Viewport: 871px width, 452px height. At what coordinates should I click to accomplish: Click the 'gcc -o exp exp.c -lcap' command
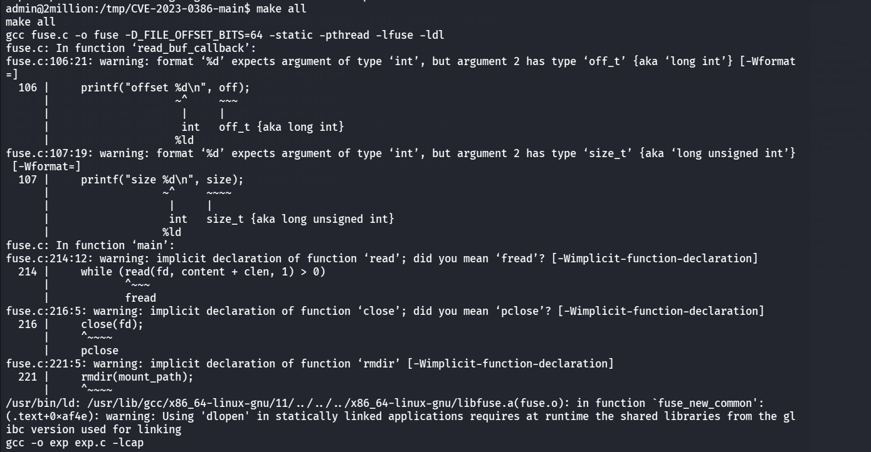point(75,443)
